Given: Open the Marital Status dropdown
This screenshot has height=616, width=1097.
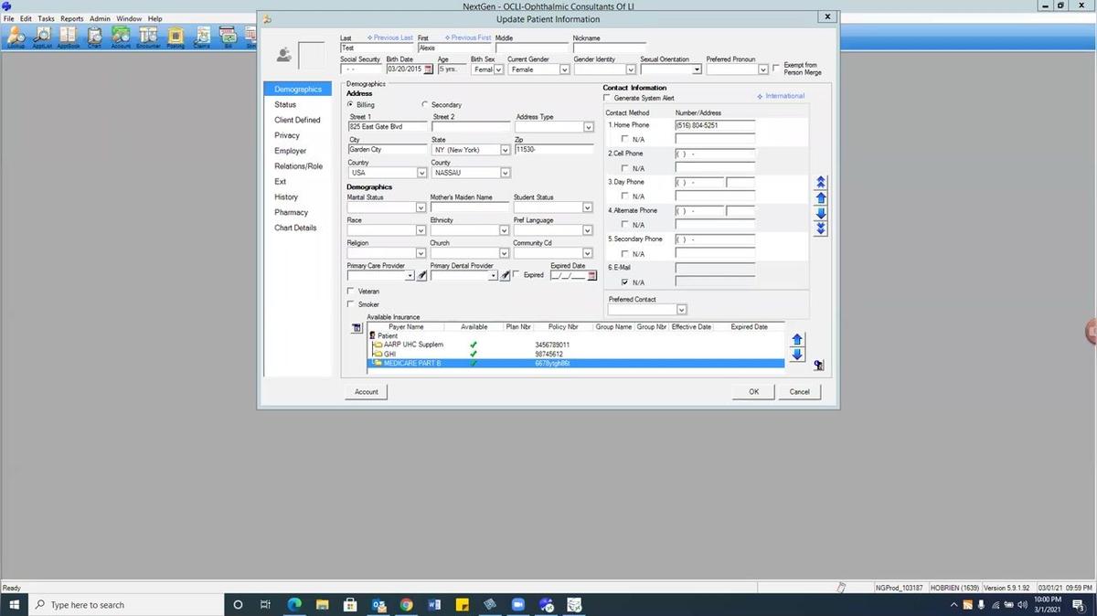Looking at the screenshot, I should tap(421, 207).
